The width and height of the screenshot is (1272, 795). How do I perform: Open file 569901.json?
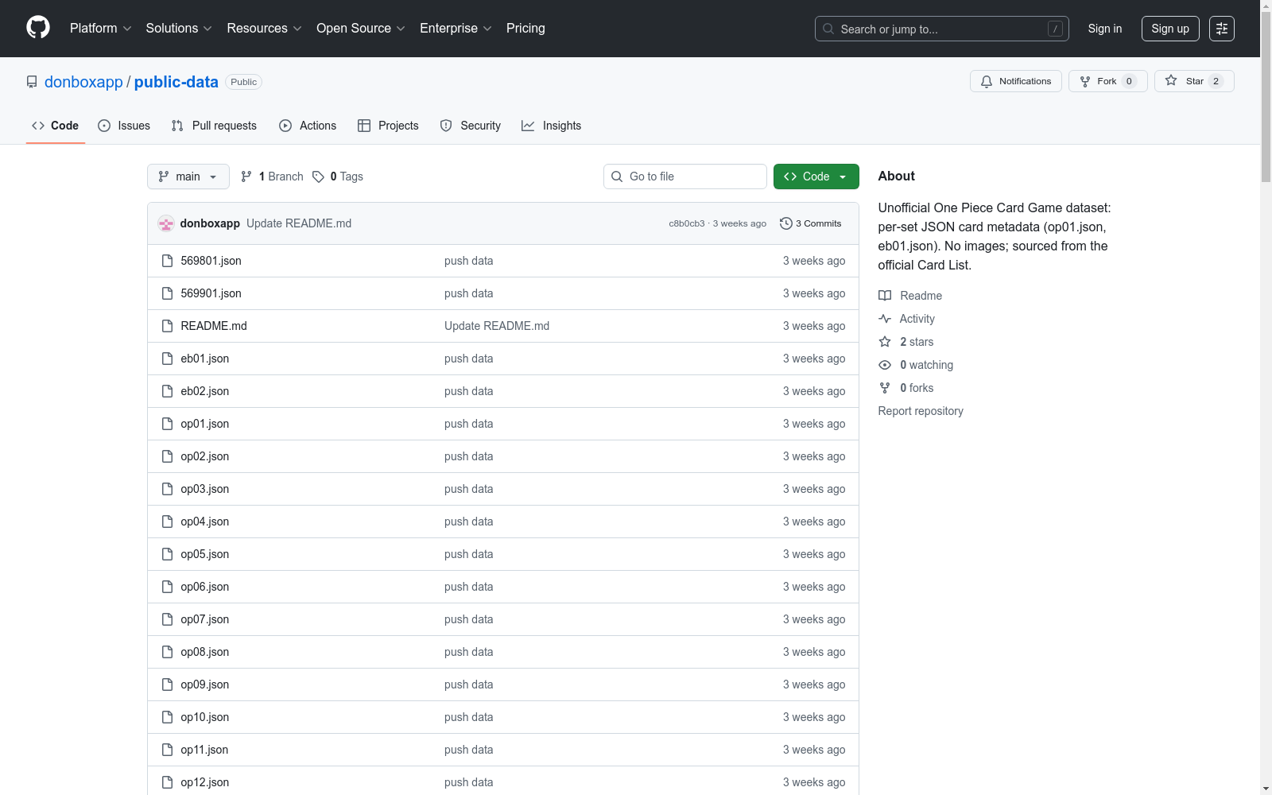pos(211,293)
